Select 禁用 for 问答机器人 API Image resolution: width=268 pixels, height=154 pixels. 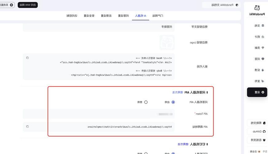146,102
